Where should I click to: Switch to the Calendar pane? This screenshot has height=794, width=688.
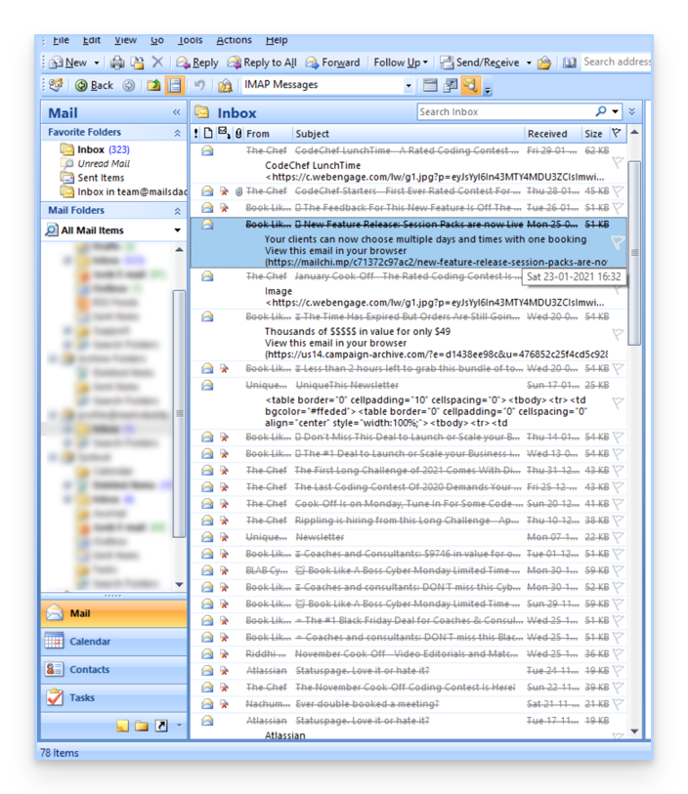(114, 642)
